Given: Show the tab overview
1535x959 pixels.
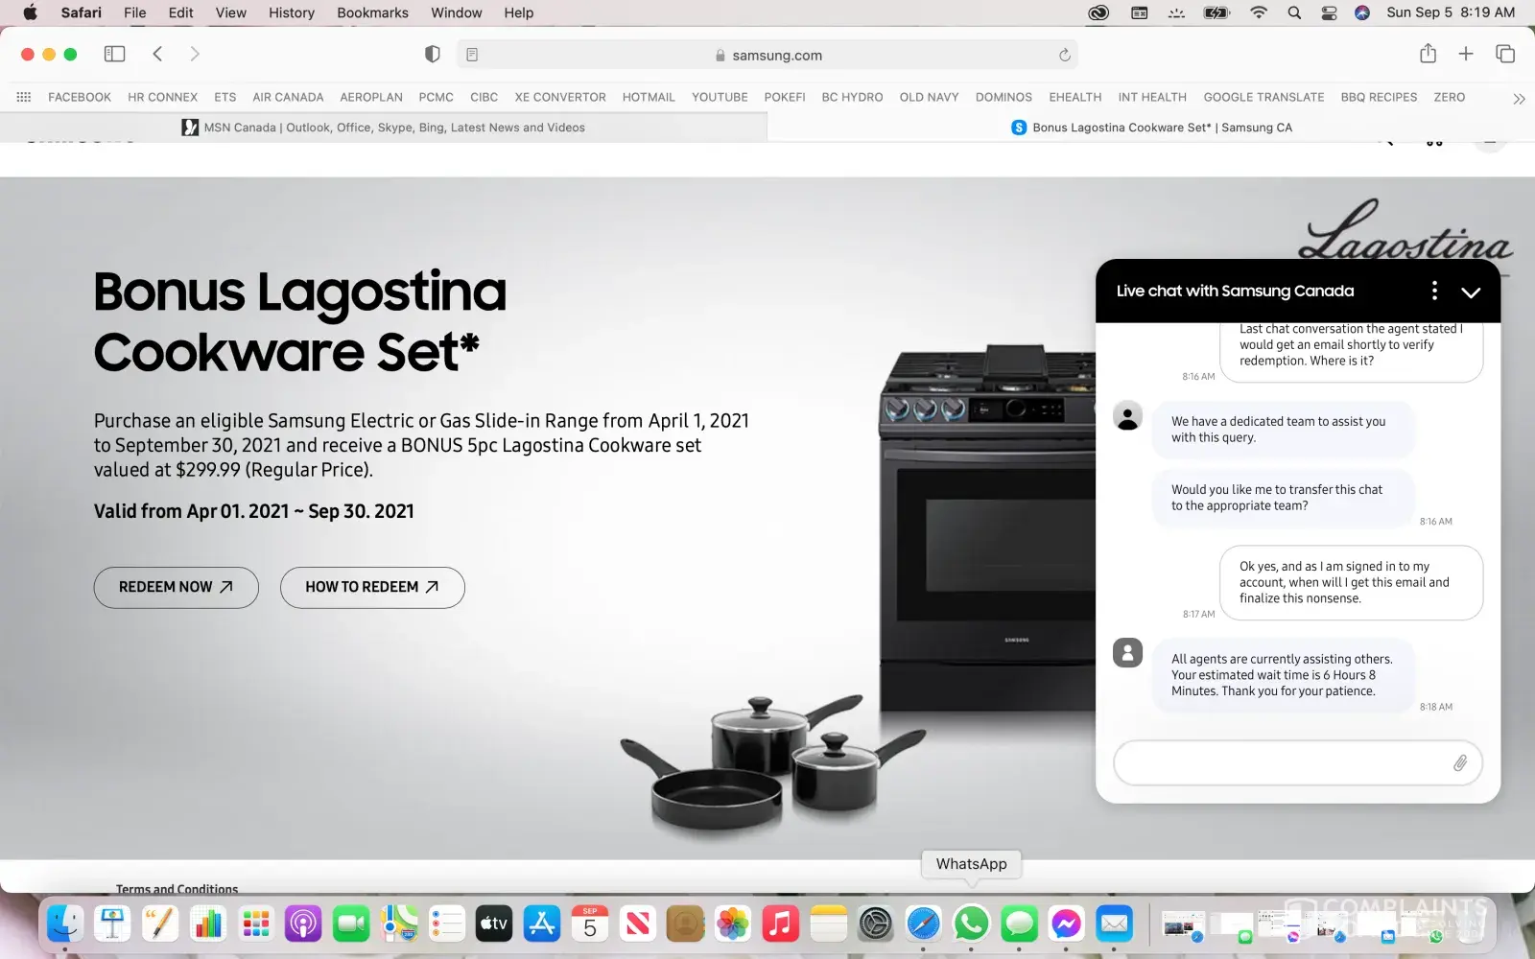Looking at the screenshot, I should (x=1504, y=54).
